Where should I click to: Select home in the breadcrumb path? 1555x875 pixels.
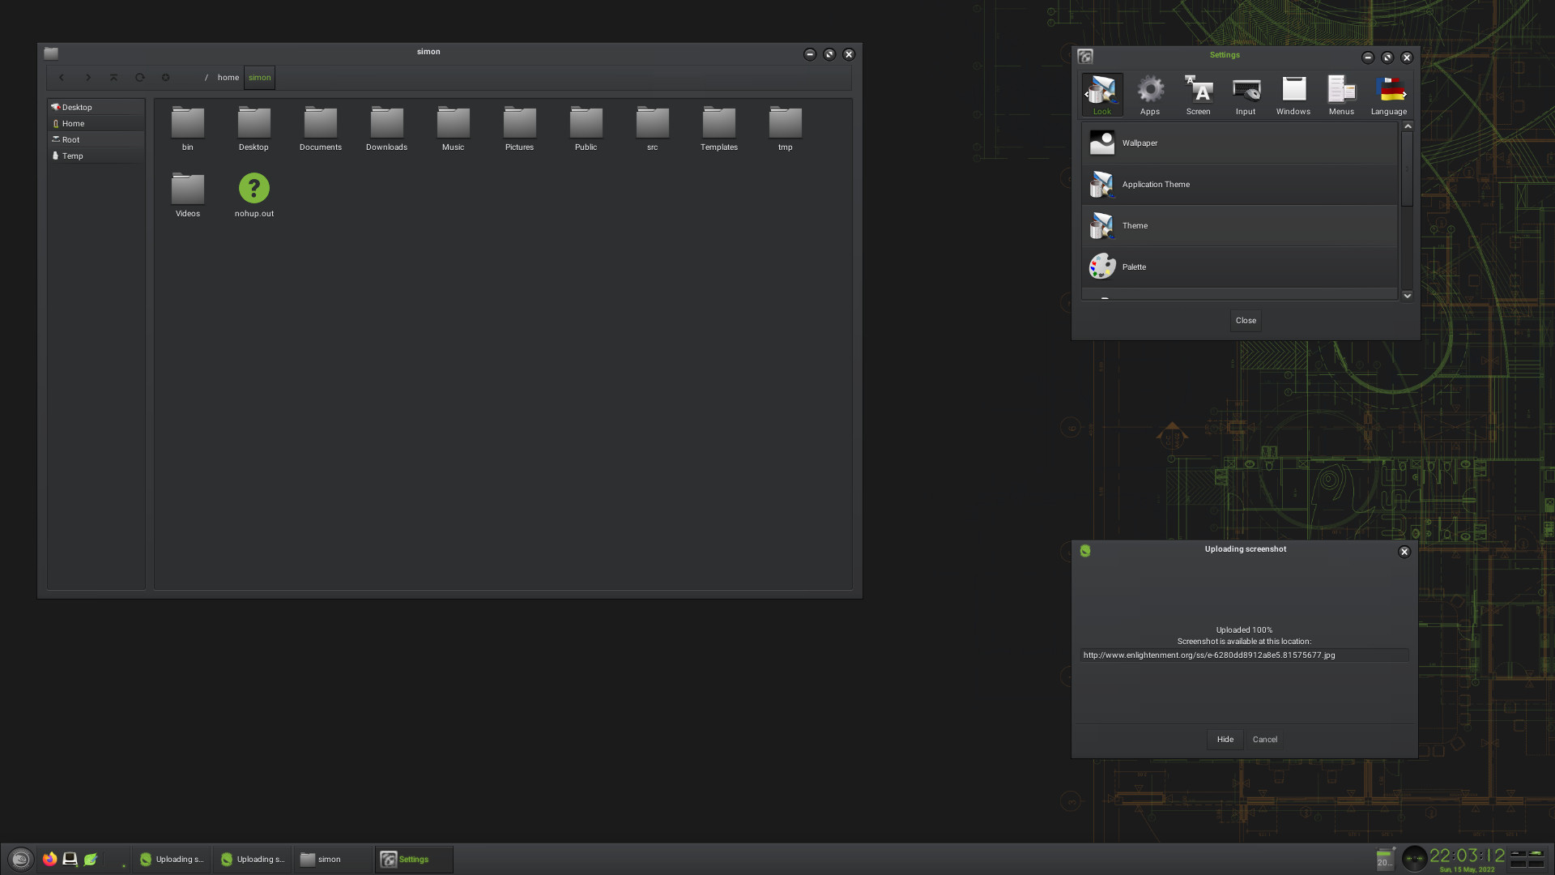(228, 77)
